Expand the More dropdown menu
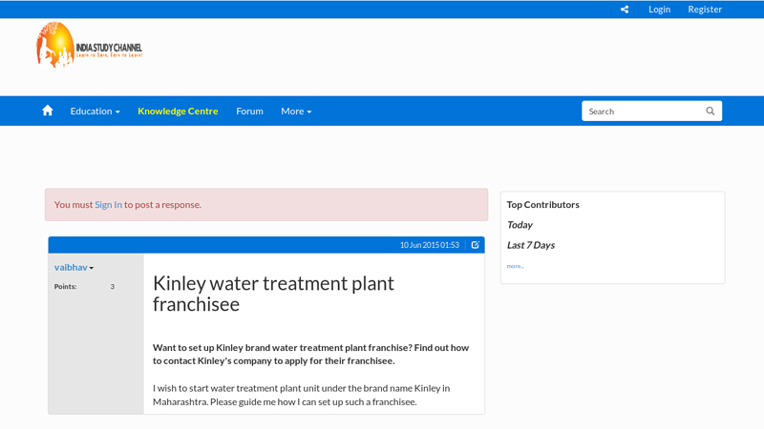The image size is (764, 429). point(296,112)
